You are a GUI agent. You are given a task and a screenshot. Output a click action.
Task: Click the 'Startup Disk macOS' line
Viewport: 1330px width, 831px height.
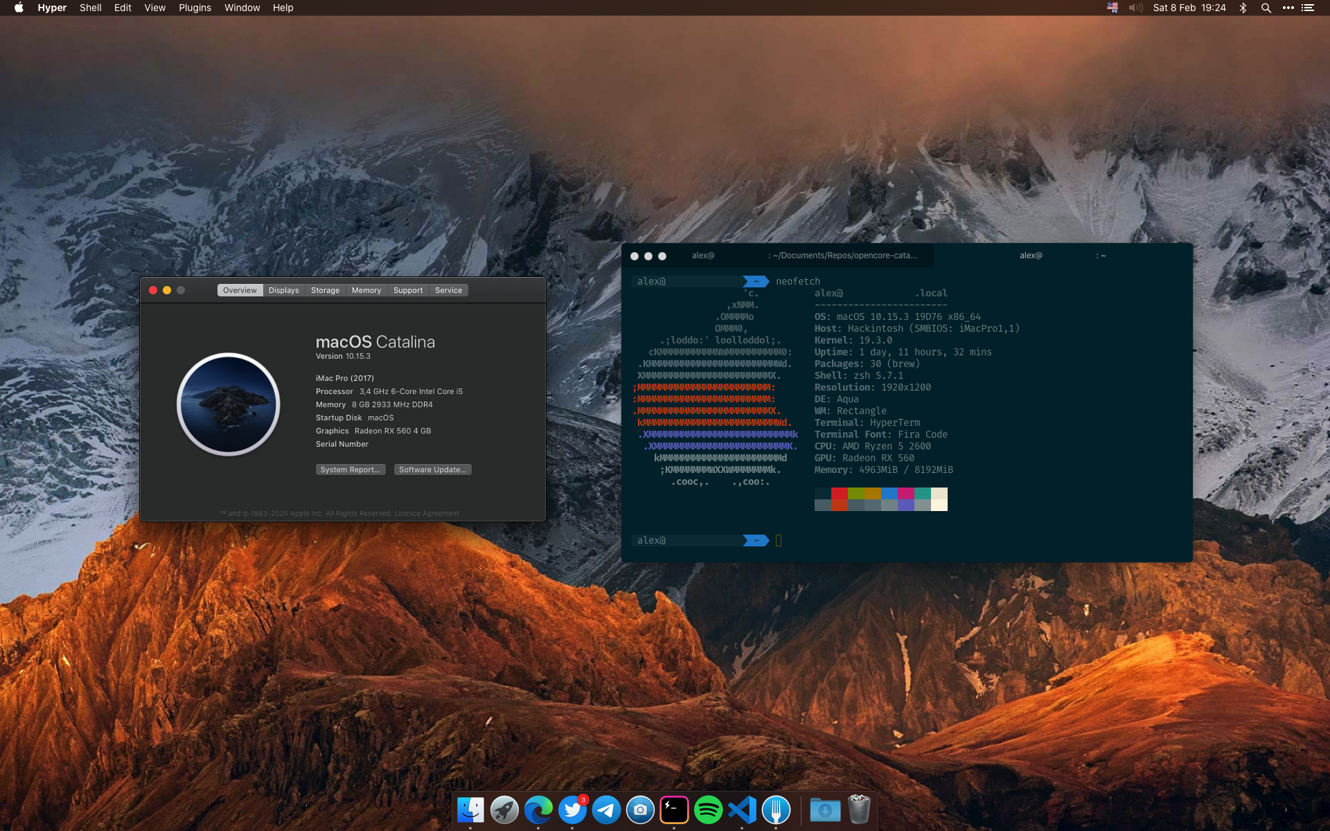tap(355, 418)
